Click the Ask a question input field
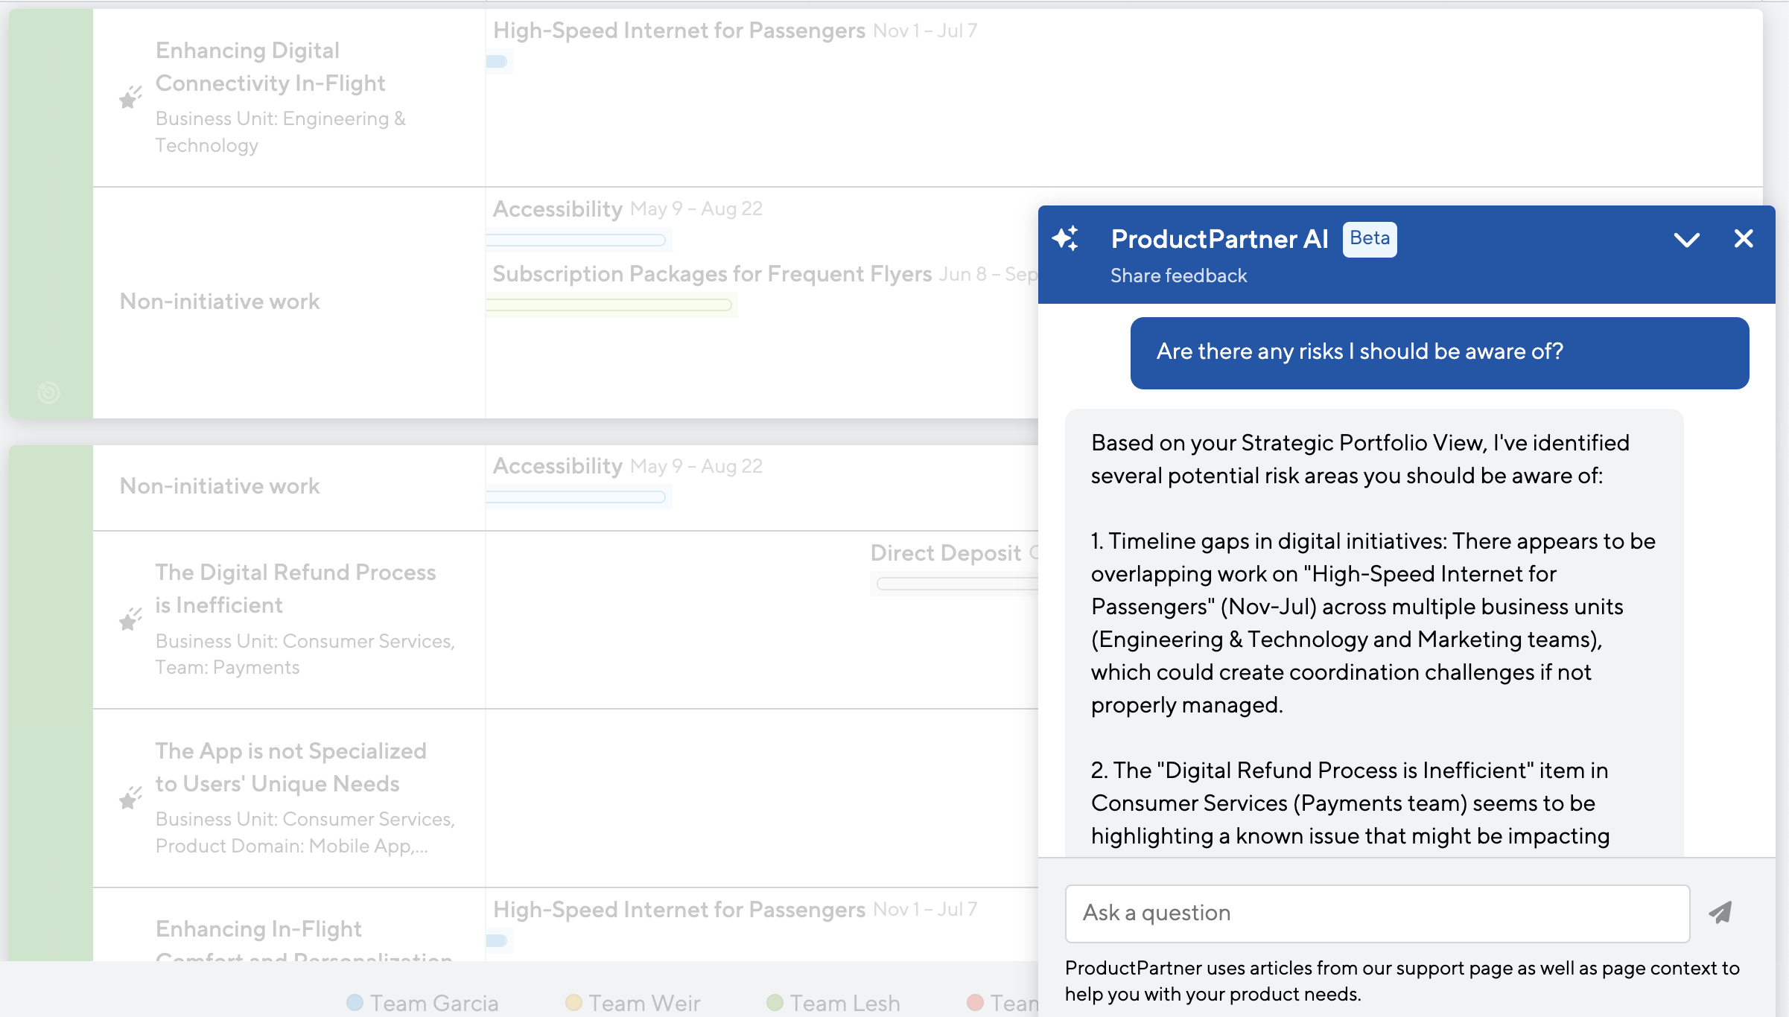1789x1017 pixels. pos(1377,913)
